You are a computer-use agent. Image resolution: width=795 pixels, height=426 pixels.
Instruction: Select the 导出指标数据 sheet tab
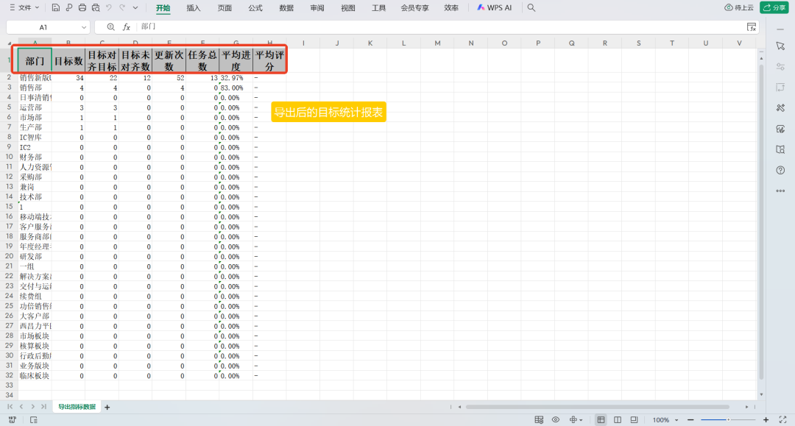click(77, 407)
